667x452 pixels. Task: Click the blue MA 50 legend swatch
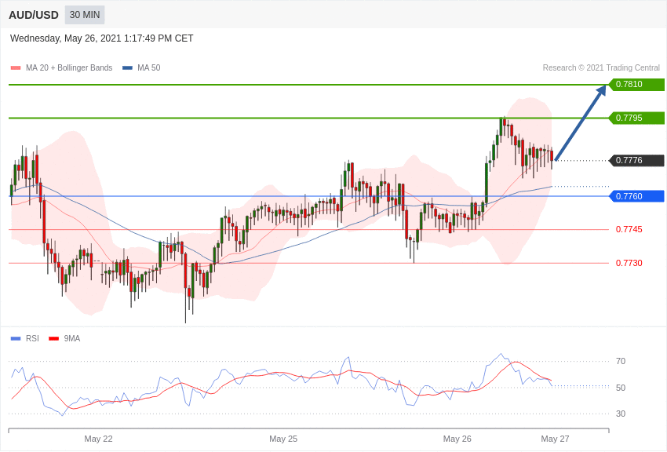[127, 68]
